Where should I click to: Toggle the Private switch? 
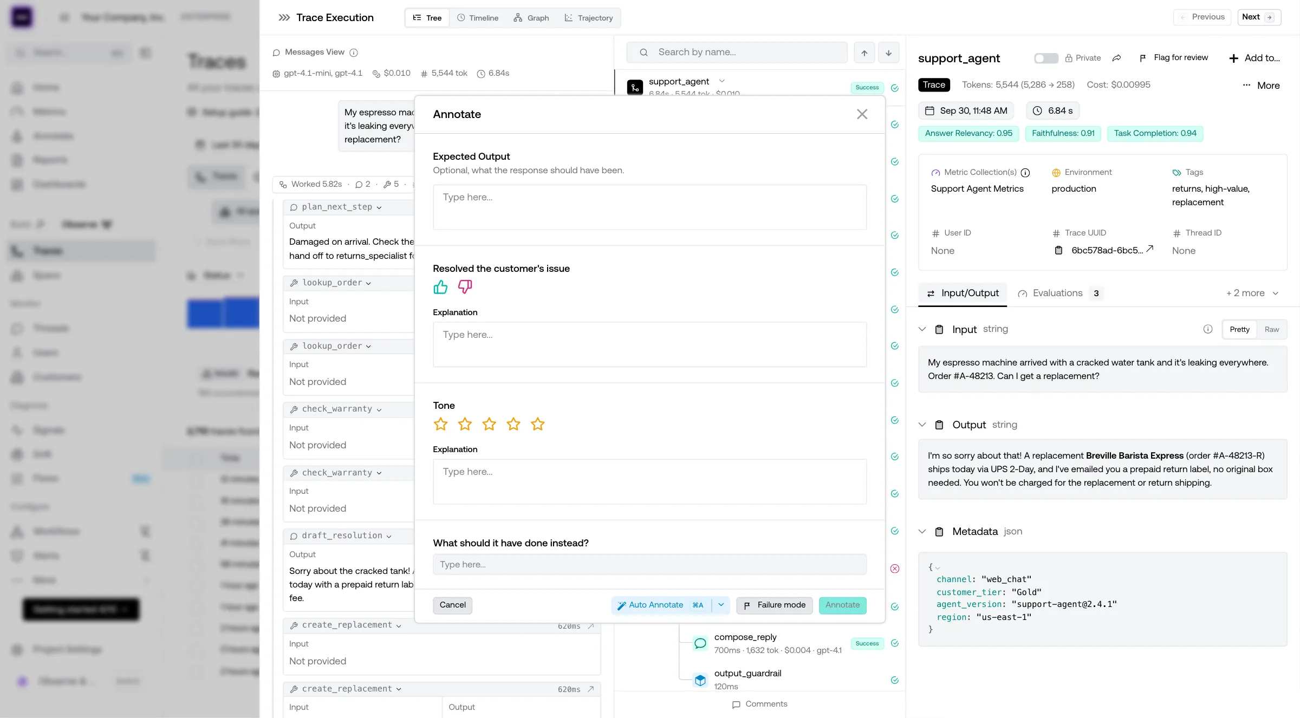[1046, 58]
